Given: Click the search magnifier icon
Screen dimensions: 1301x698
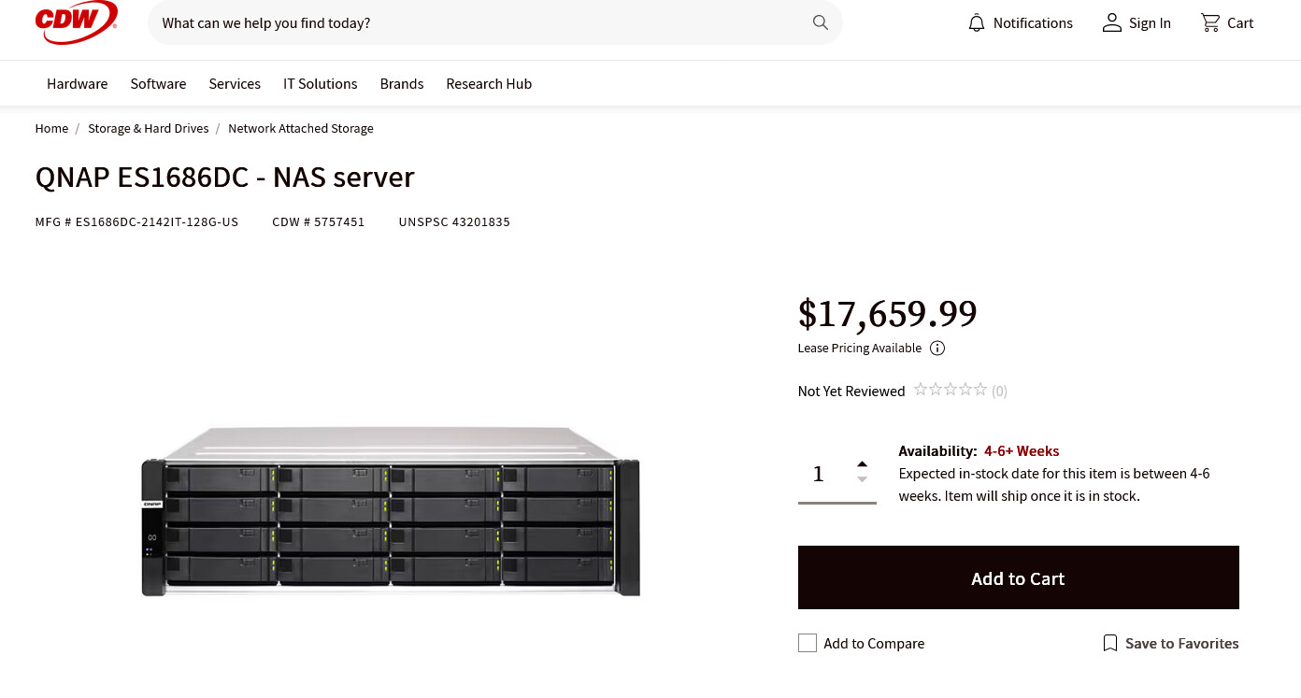Looking at the screenshot, I should pos(821,22).
